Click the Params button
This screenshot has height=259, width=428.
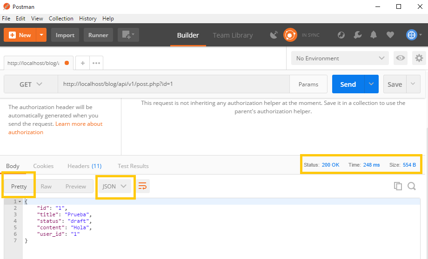coord(308,84)
